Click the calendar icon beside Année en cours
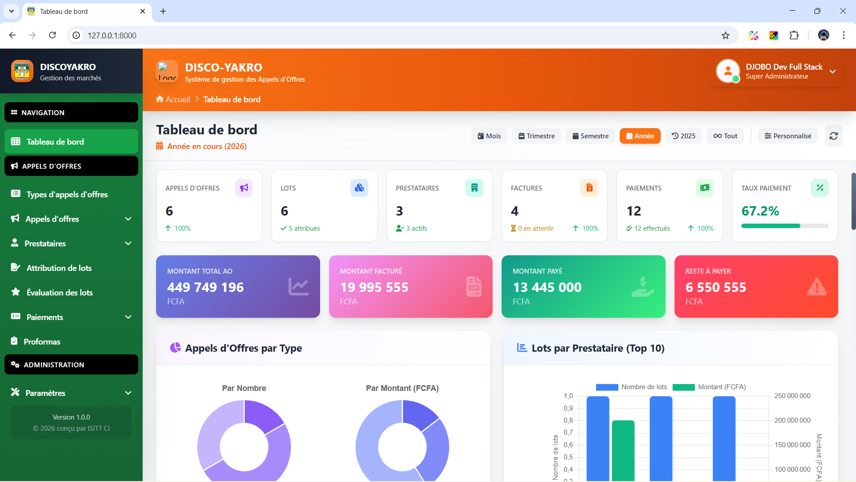The width and height of the screenshot is (856, 482). pos(160,146)
